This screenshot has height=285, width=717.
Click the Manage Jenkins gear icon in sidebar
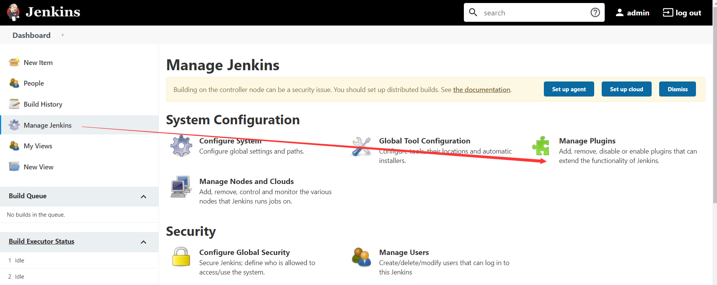pos(14,125)
